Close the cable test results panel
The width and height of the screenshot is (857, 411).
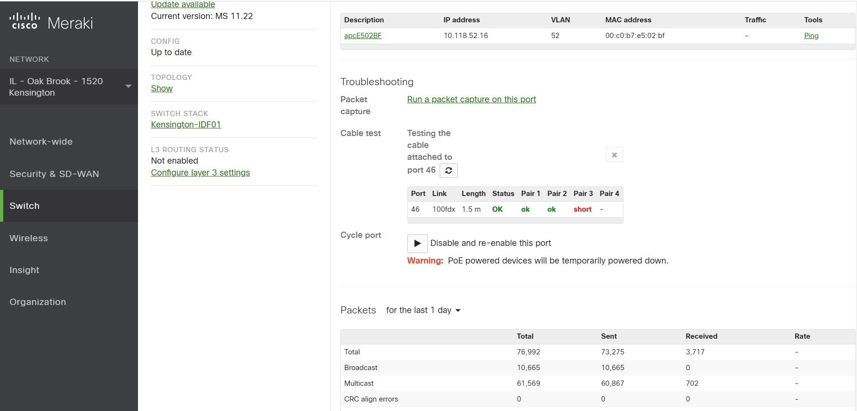614,155
